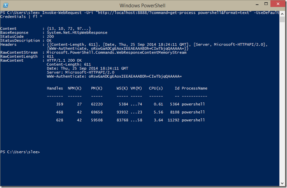Click the Windows PowerShell title bar text
This screenshot has height=188, width=287.
click(x=143, y=5)
